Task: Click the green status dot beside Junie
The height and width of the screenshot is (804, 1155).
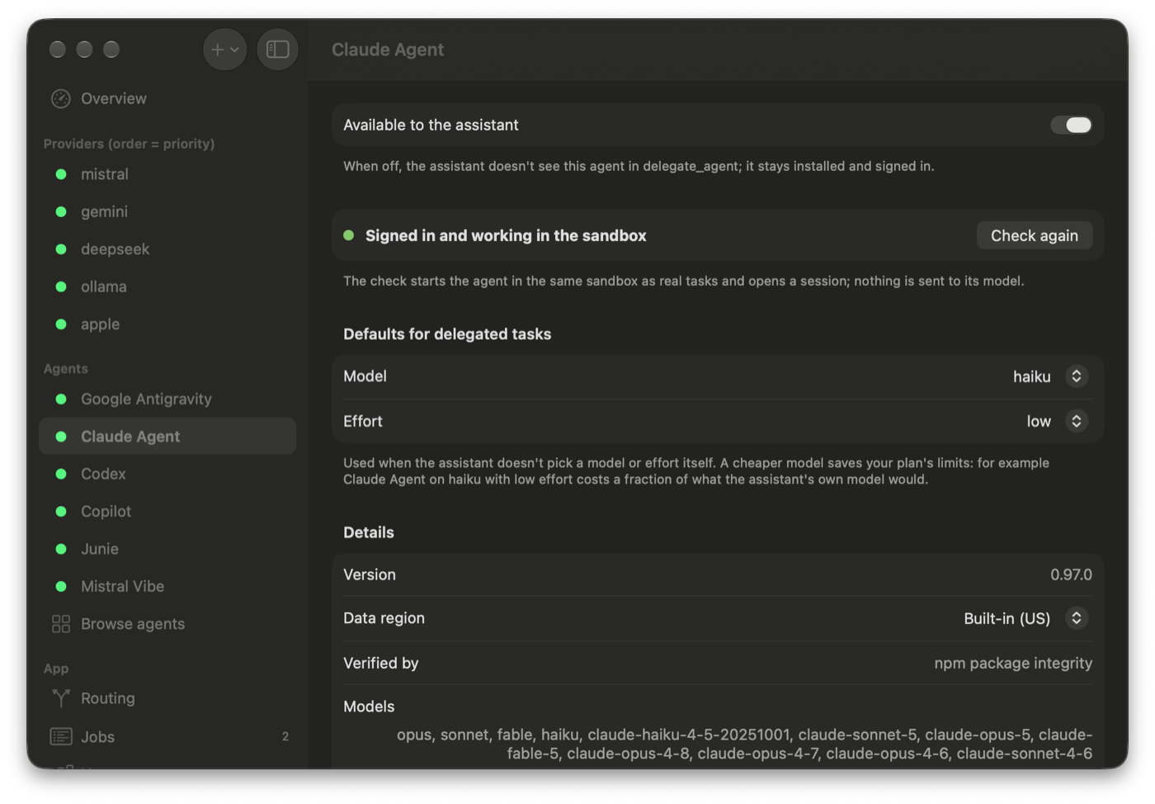Action: click(61, 549)
